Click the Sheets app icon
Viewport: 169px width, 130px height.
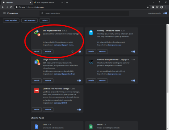91,126
